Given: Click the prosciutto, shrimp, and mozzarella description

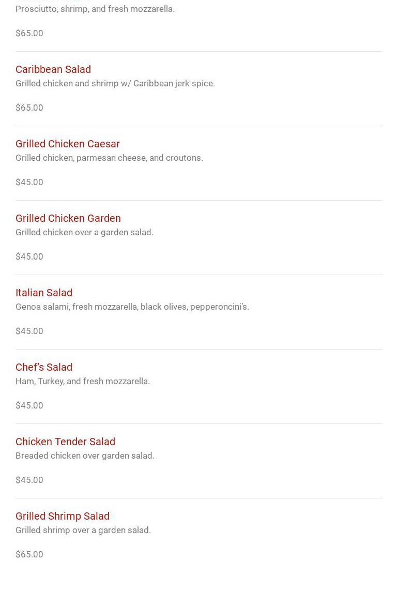Looking at the screenshot, I should pos(95,9).
